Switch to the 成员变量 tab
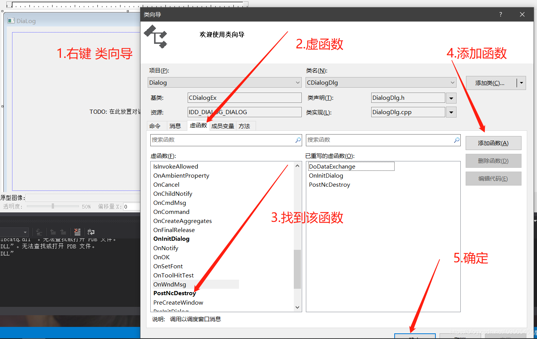The width and height of the screenshot is (537, 339). tap(223, 126)
